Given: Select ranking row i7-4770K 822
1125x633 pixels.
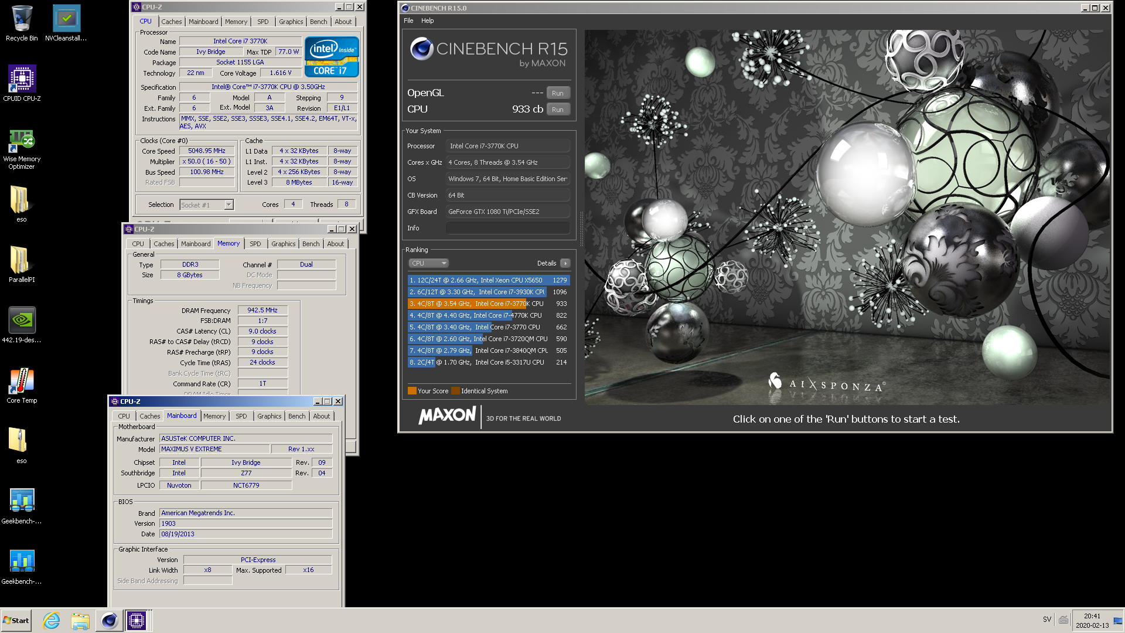Looking at the screenshot, I should [x=489, y=315].
